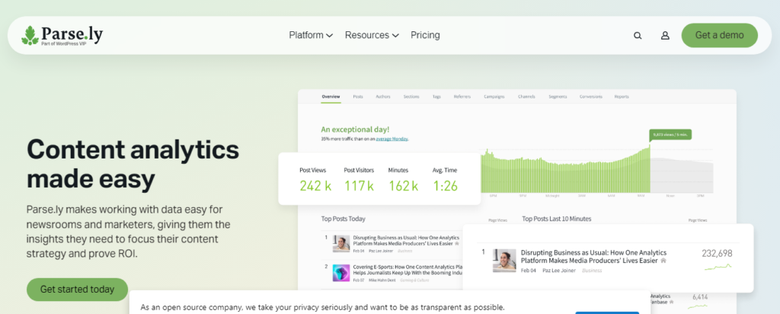This screenshot has width=780, height=314.
Task: Select the Posts tab in dashboard
Action: point(358,97)
